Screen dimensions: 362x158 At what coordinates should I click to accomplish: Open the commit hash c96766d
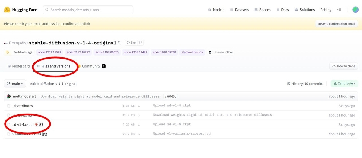[170, 96]
